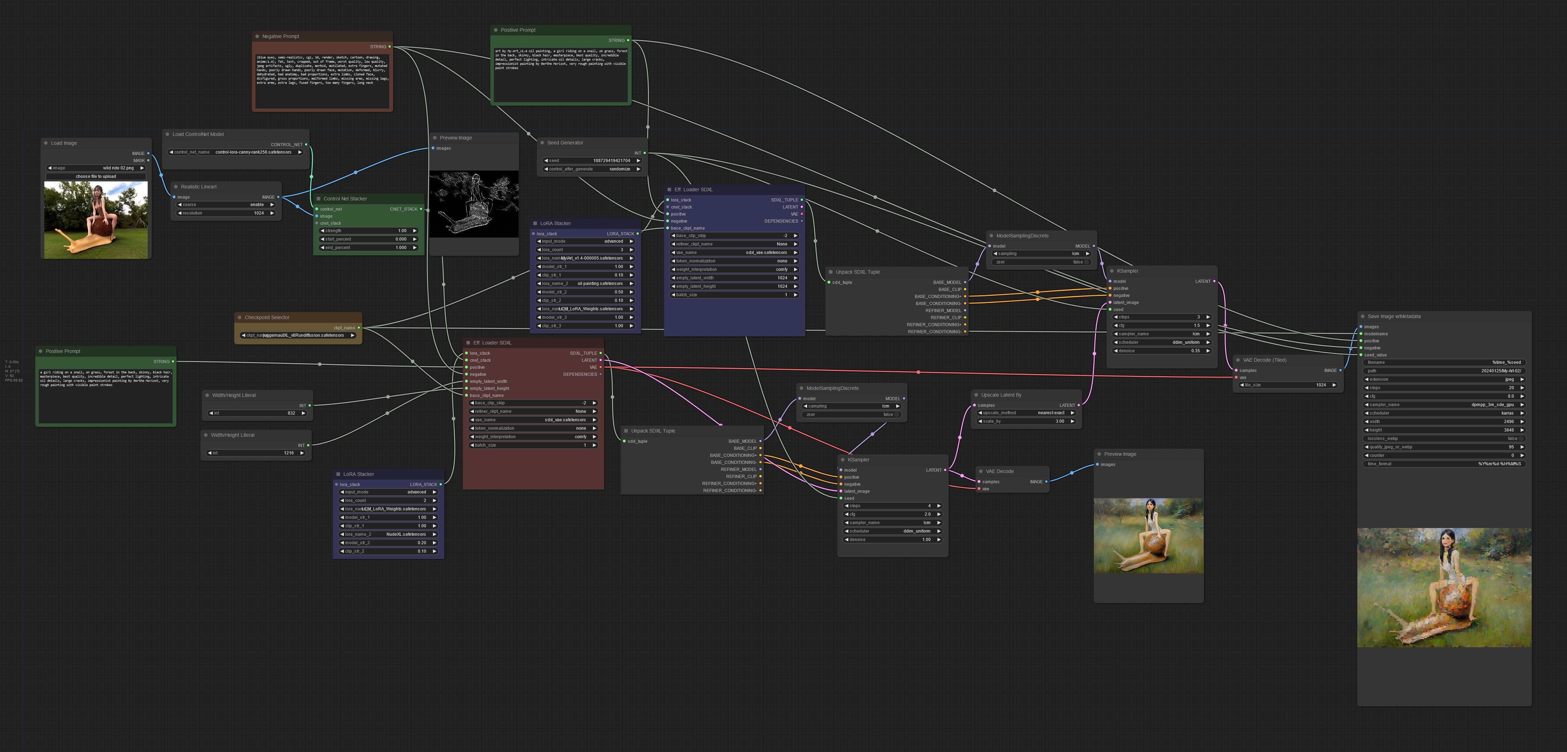Collapse the Negative Prompt node using its title dot
Viewport: 1567px width, 752px height.
(x=257, y=37)
